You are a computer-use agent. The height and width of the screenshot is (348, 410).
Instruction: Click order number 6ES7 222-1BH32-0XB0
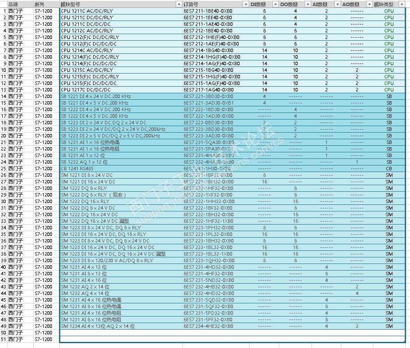(208, 214)
